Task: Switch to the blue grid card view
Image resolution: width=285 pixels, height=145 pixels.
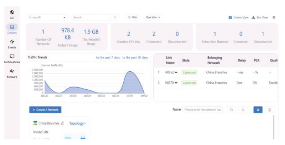Action: pyautogui.click(x=258, y=110)
